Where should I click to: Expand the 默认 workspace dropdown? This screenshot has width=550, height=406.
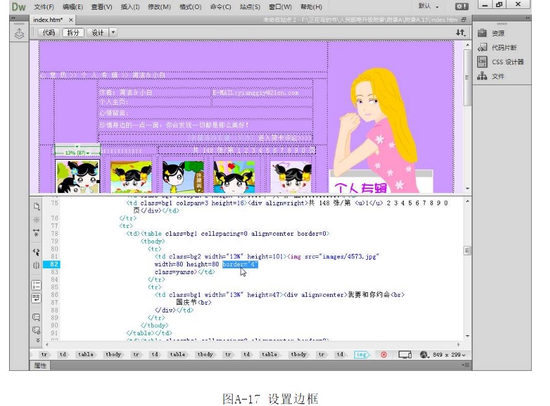429,6
